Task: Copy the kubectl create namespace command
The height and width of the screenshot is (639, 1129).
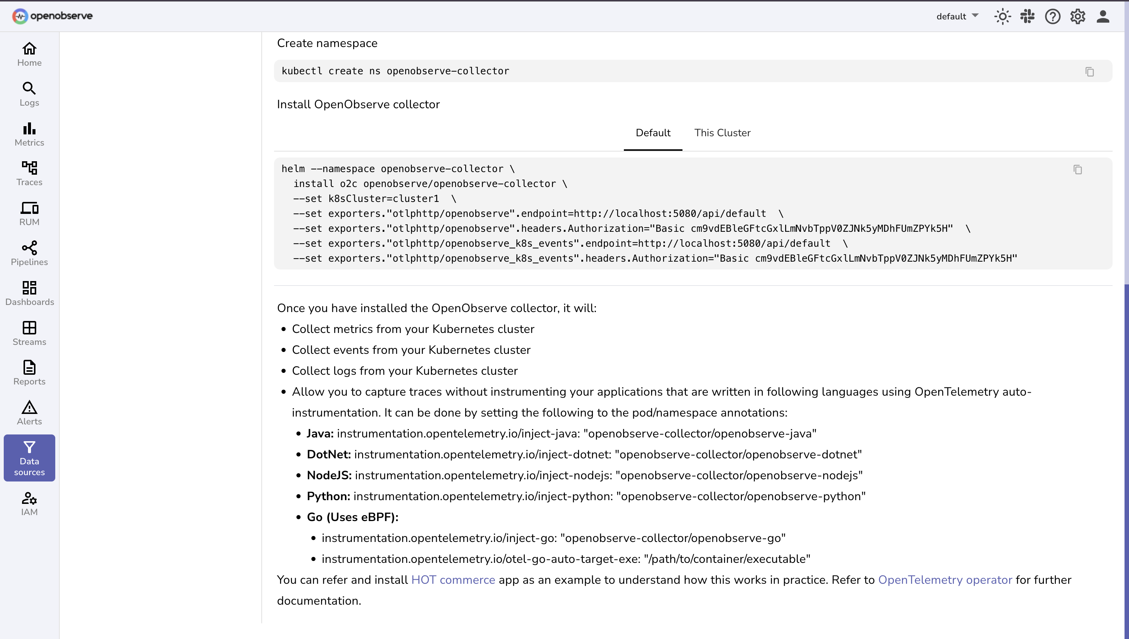Action: 1089,72
